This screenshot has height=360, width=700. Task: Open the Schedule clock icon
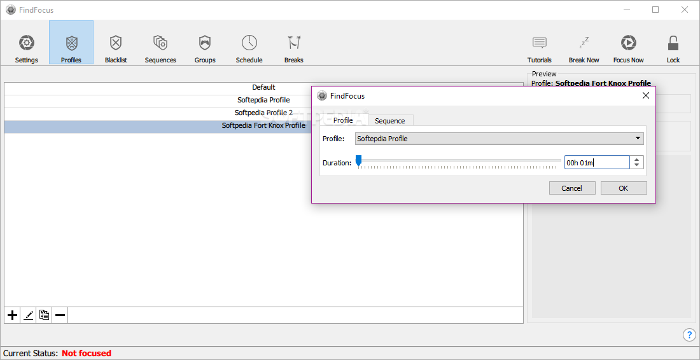249,43
